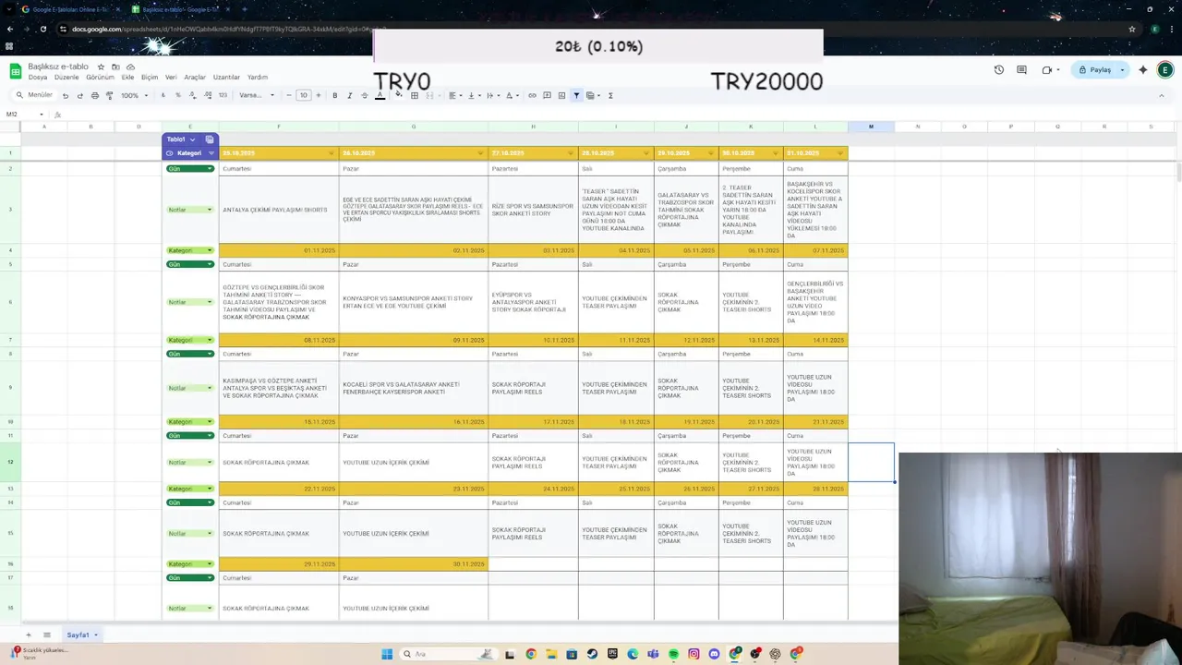Open the Notlar chip dropdown in row 3
The height and width of the screenshot is (665, 1182).
click(x=209, y=210)
